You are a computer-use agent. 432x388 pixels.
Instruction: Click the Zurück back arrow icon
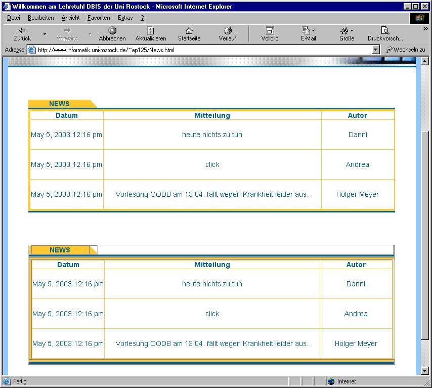coord(22,31)
